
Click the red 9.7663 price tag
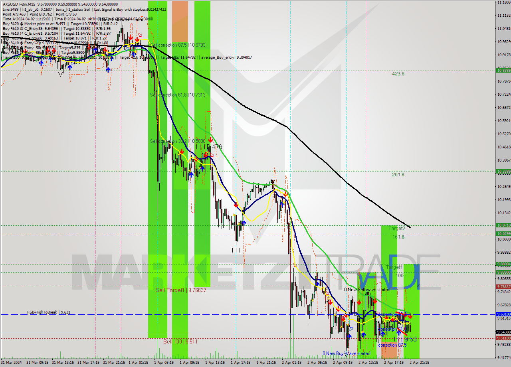tap(503, 287)
